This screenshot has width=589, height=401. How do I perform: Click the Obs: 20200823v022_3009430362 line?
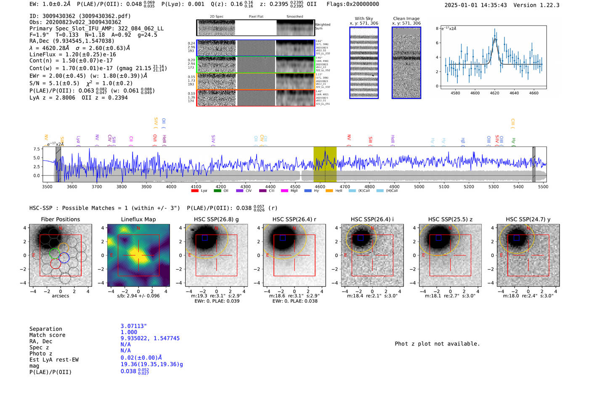click(x=75, y=22)
